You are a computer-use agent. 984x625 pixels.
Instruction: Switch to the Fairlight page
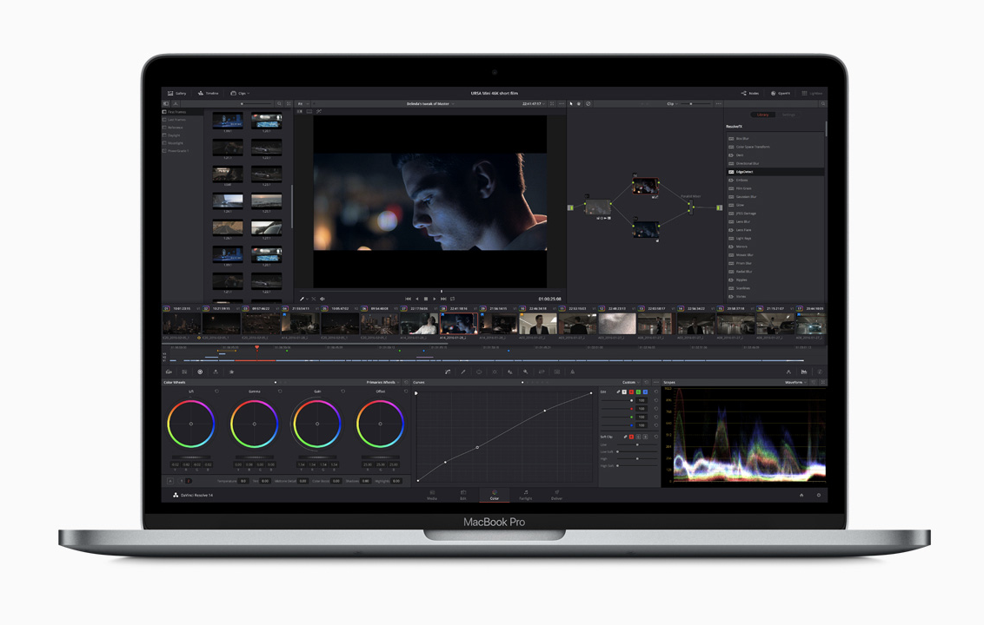tap(526, 495)
